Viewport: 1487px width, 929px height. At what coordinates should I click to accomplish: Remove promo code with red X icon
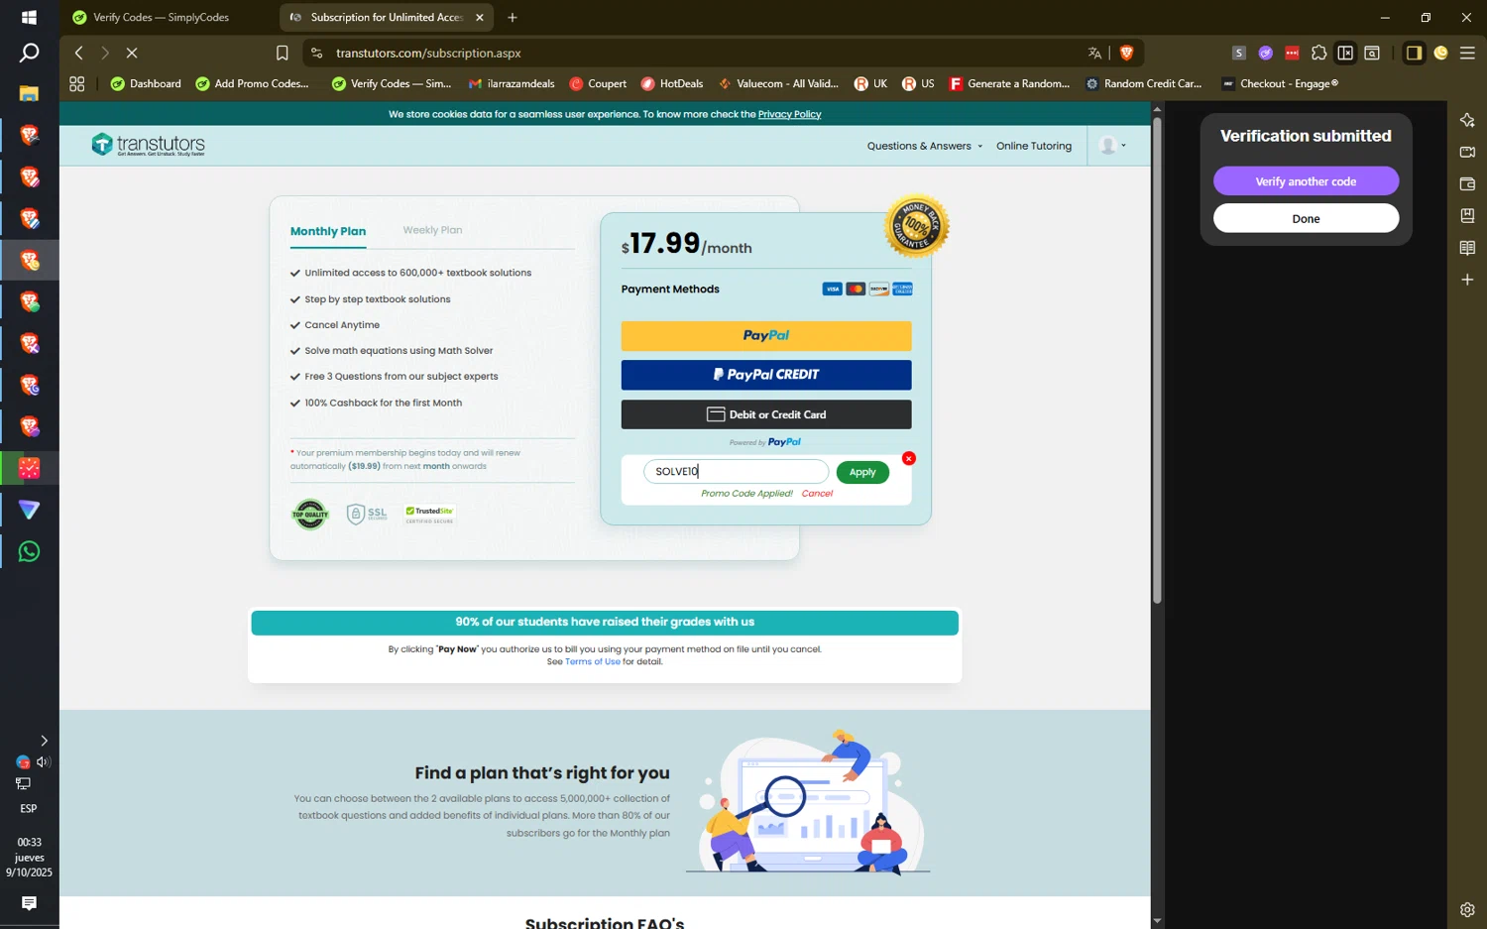[908, 458]
